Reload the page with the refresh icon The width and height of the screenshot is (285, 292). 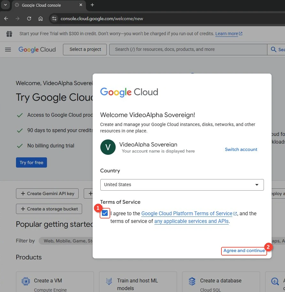pos(29,19)
